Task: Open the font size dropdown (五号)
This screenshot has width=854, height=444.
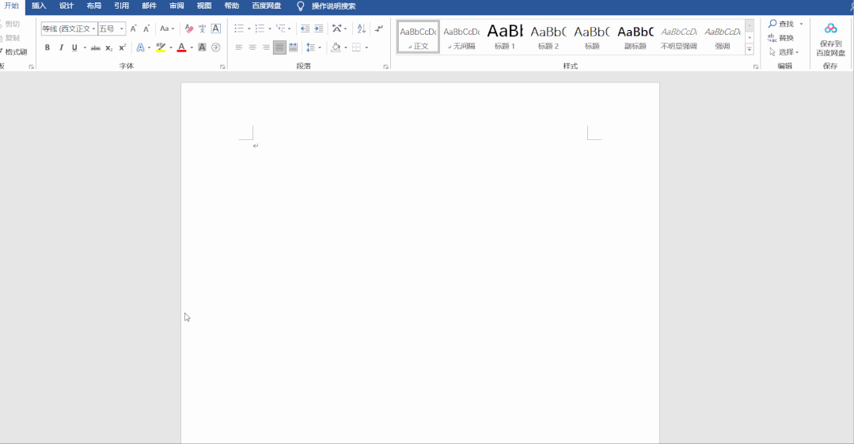Action: [122, 28]
